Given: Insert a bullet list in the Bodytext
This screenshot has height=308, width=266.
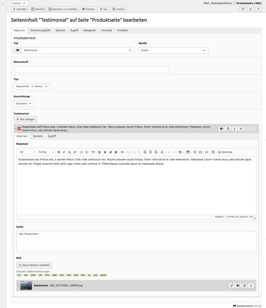Looking at the screenshot, I should pyautogui.click(x=87, y=152).
